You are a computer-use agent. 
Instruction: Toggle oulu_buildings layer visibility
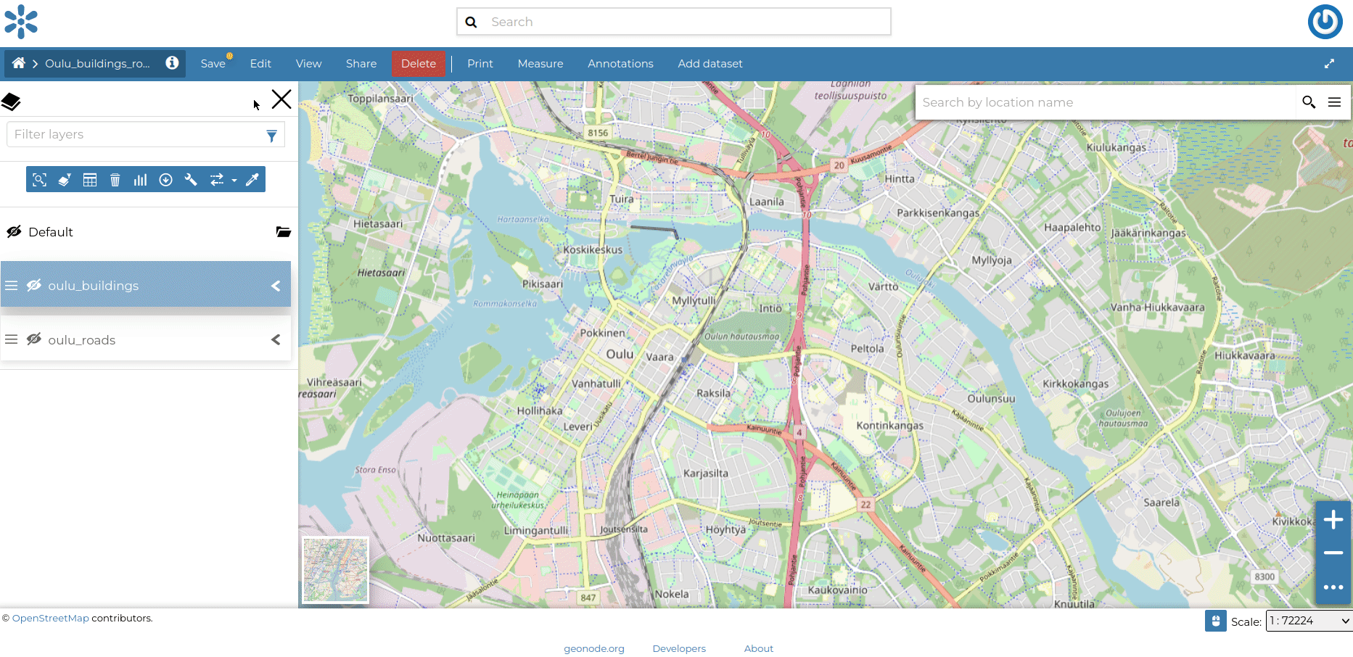[x=34, y=286]
